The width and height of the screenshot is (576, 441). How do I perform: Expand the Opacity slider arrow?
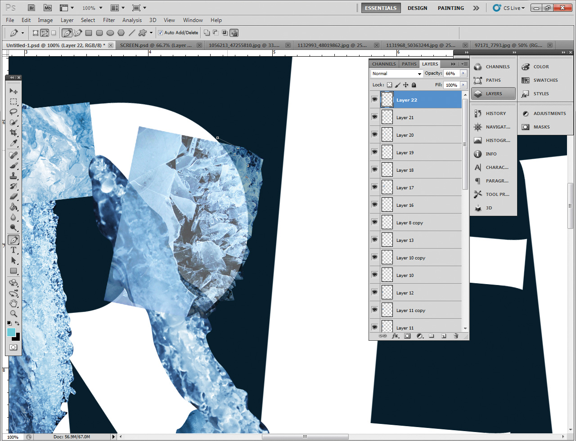[x=463, y=73]
